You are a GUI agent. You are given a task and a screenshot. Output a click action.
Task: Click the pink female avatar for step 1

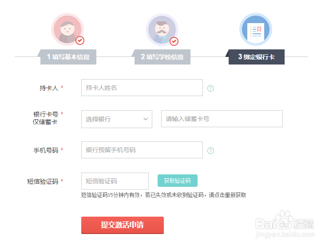67,29
